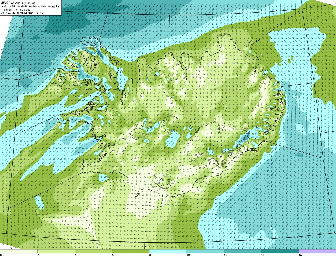336x257 pixels.
Task: Click the 8–10 m/s light cyan legend swatch
Action: (x=168, y=251)
